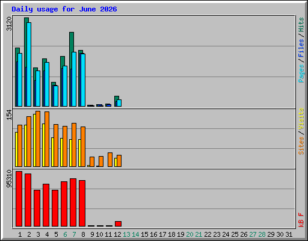The image size is (308, 241).
Task: Click the 154 visits axis value
Action: tap(9, 114)
